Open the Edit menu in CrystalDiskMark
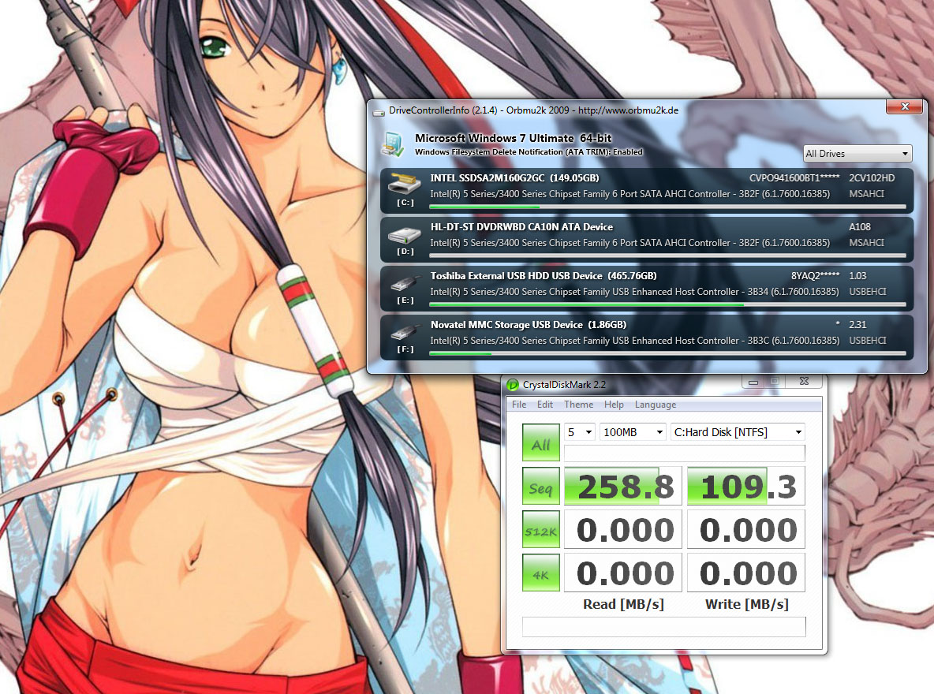 tap(545, 405)
